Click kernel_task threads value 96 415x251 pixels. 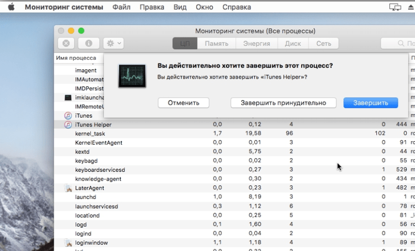pyautogui.click(x=289, y=133)
